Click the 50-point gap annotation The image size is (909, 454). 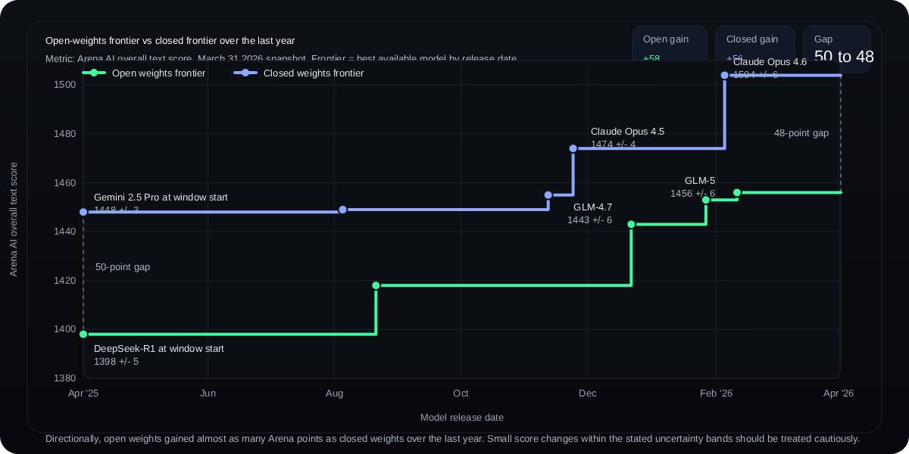point(123,267)
